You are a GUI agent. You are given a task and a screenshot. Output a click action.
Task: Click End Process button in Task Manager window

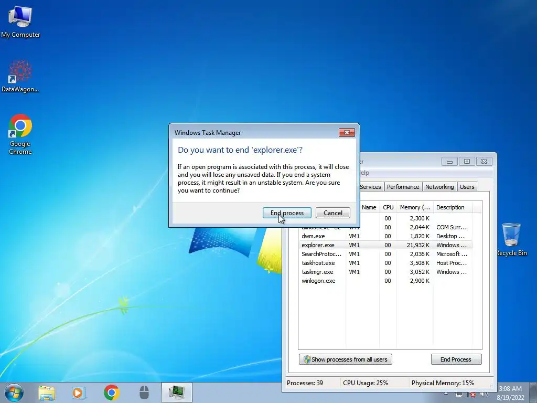(456, 359)
